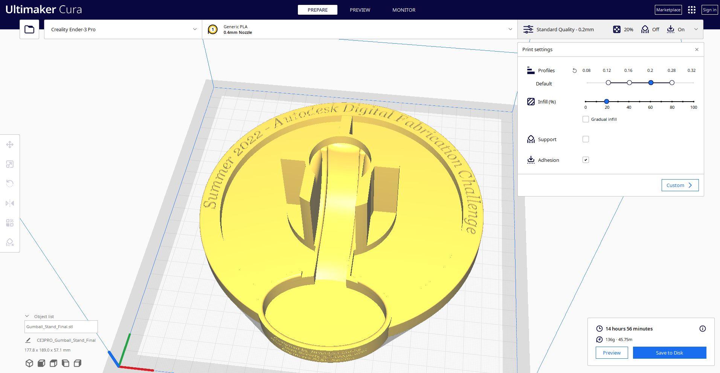This screenshot has height=373, width=720.
Task: Switch to left side view icon
Action: 66,363
